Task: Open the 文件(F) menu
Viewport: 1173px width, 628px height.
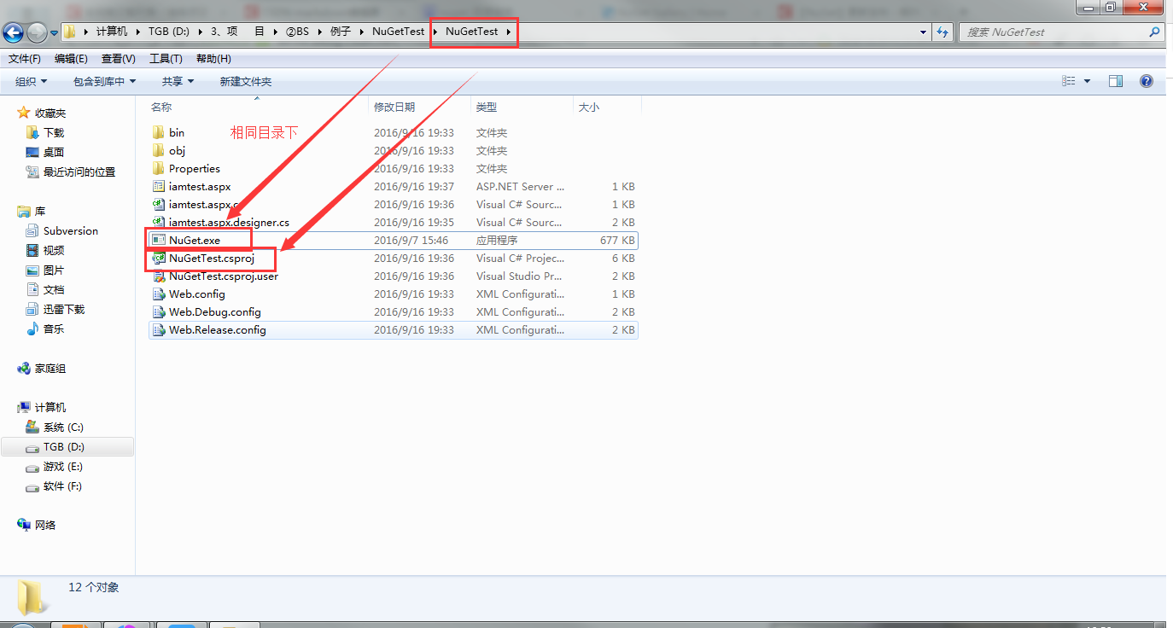Action: click(25, 59)
